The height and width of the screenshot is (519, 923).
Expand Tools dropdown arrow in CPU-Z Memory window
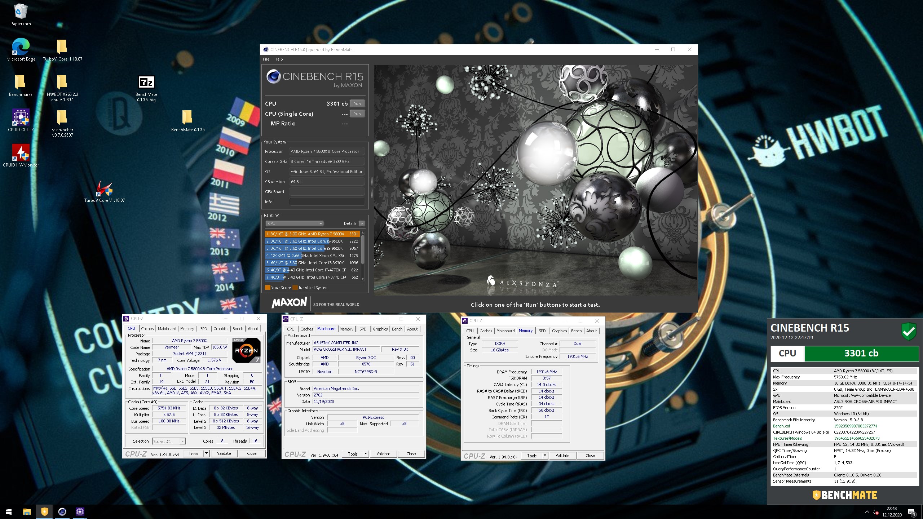[x=545, y=456]
